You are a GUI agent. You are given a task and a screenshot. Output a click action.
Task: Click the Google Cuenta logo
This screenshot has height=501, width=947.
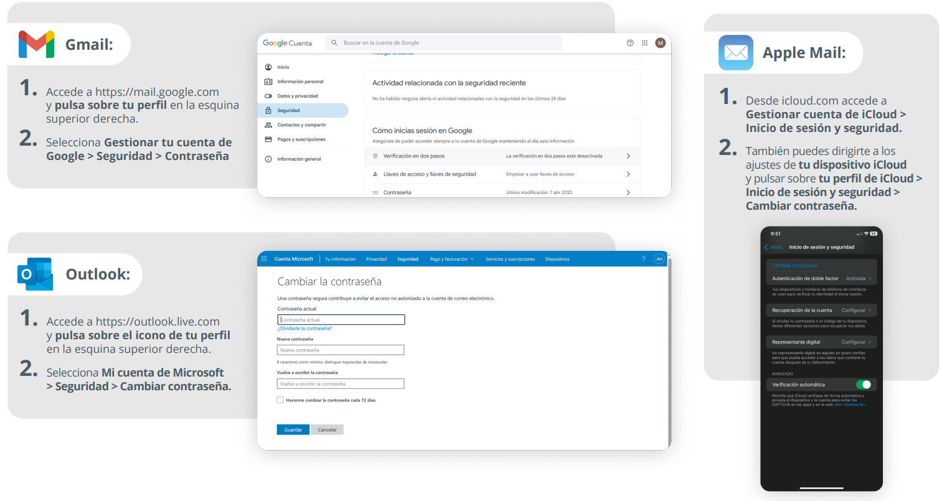click(287, 43)
